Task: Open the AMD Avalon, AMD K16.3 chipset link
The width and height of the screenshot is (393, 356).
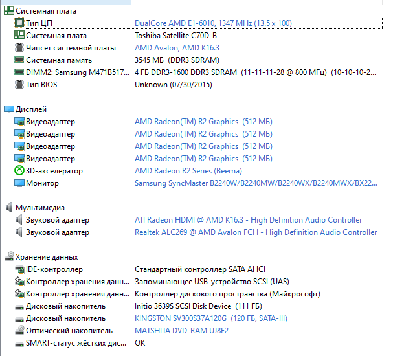Action: [177, 48]
